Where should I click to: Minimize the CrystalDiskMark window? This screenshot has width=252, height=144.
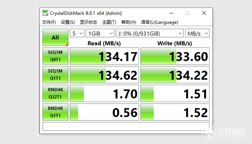(x=171, y=13)
